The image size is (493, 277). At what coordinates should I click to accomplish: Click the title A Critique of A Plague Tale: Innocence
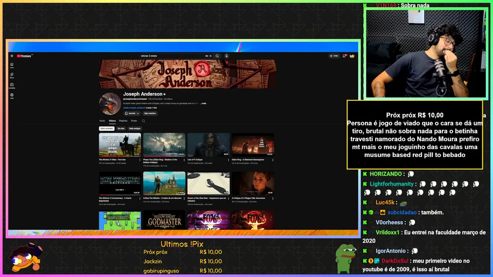248,198
